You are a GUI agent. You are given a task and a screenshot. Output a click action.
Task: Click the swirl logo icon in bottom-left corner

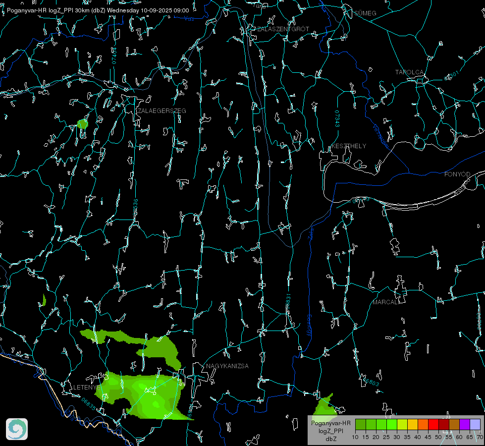[x=17, y=429]
